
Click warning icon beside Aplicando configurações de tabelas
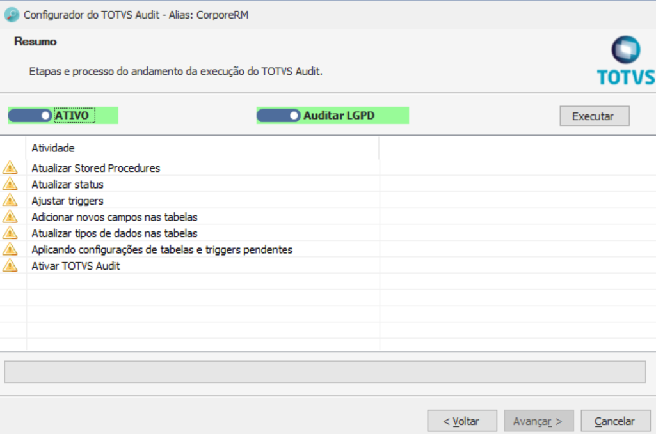(10, 249)
